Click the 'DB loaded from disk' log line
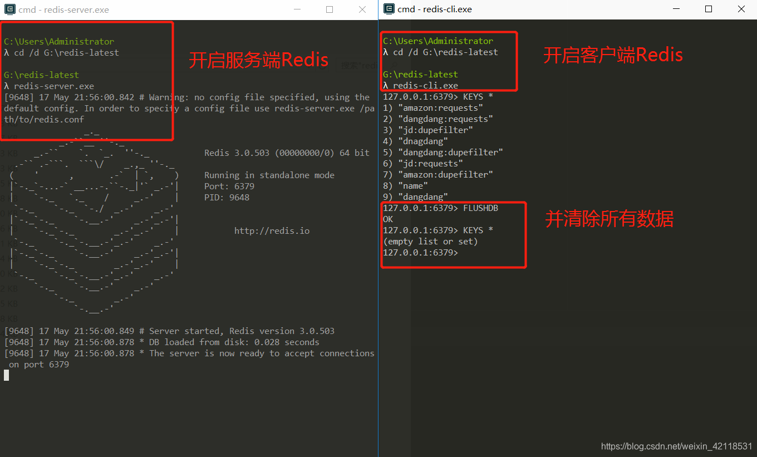The height and width of the screenshot is (457, 757). pyautogui.click(x=161, y=342)
